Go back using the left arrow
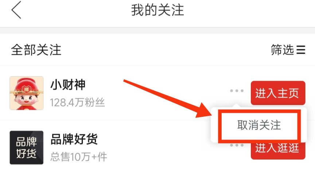The height and width of the screenshot is (171, 315). 16,10
